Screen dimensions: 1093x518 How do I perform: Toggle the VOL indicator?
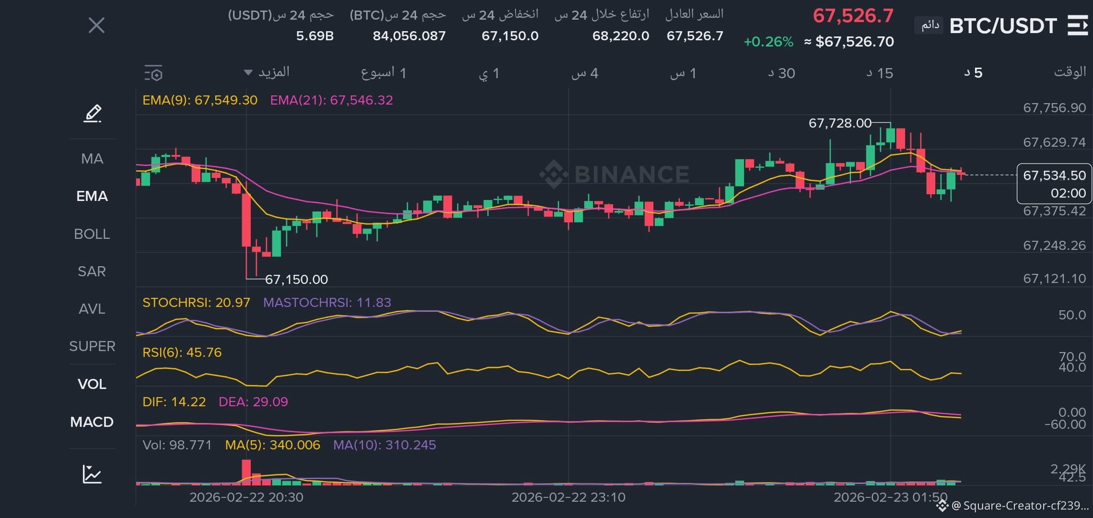click(x=92, y=384)
